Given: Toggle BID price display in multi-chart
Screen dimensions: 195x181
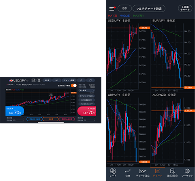Looking at the screenshot, I should click(124, 9).
